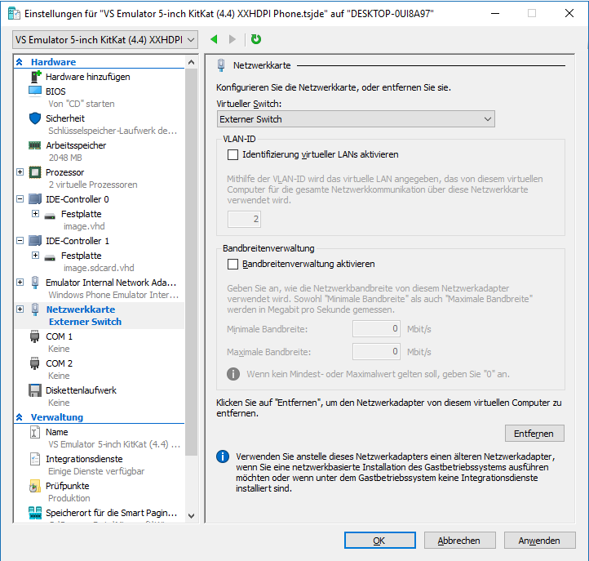Select 'Hardware hinzufügen' in the list
The width and height of the screenshot is (589, 561).
pos(92,77)
